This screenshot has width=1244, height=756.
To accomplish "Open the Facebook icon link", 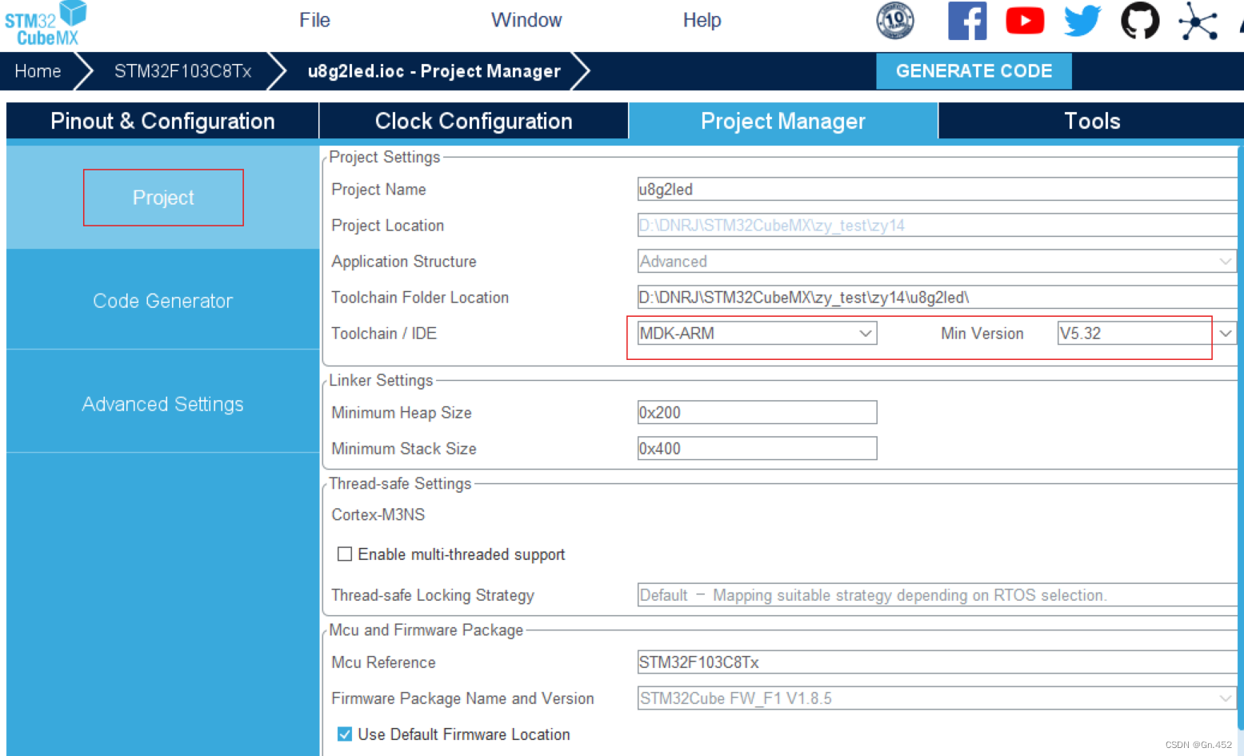I will tap(967, 21).
